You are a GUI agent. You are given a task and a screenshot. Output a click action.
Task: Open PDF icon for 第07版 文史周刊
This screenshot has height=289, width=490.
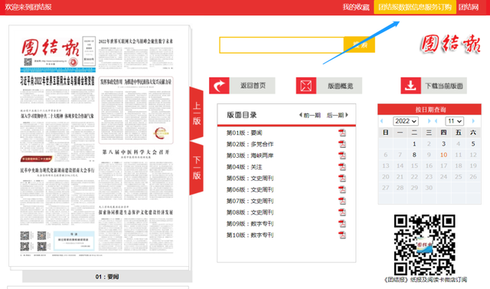coord(342,201)
